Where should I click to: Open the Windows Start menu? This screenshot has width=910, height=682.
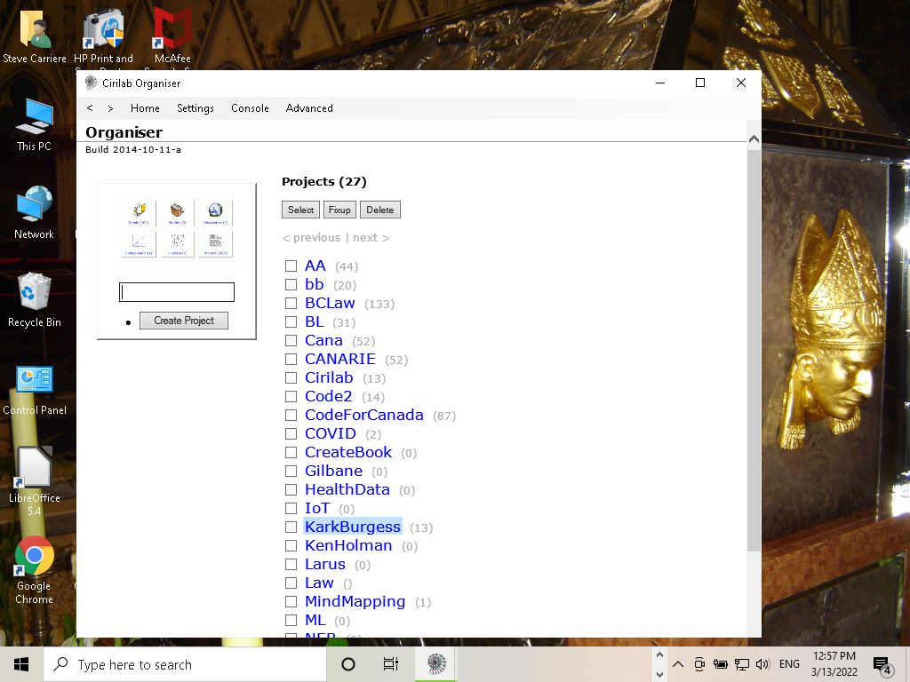(x=21, y=664)
